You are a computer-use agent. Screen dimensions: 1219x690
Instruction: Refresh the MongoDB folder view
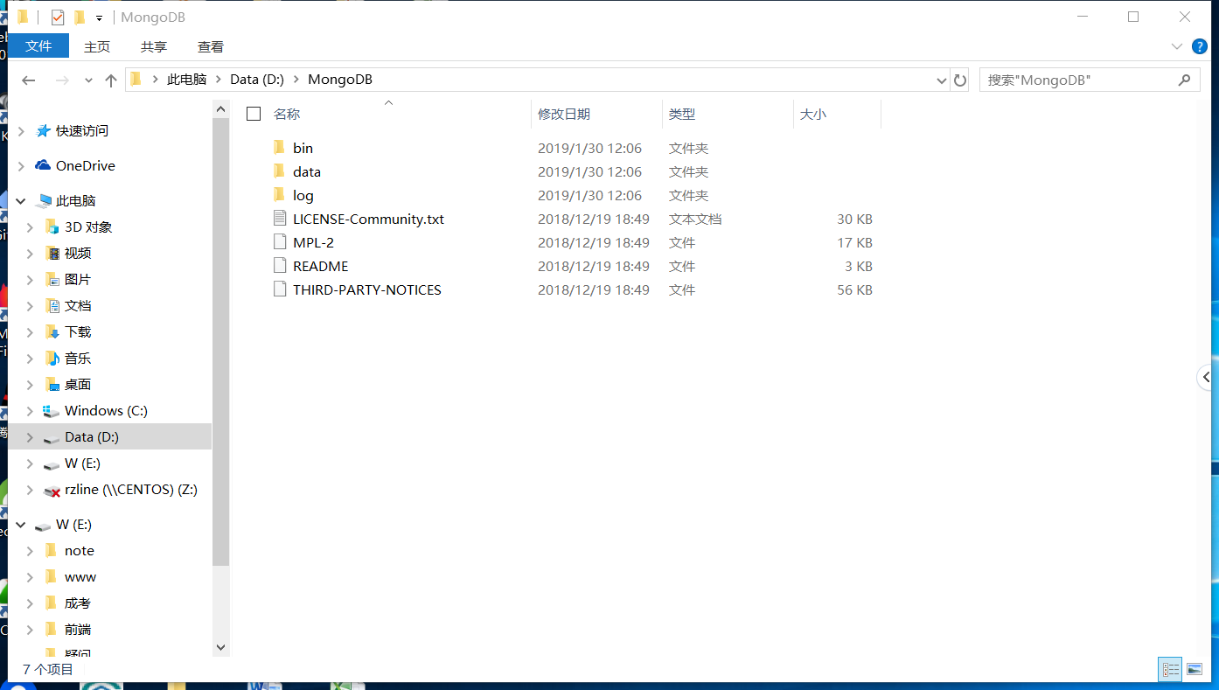[x=960, y=80]
